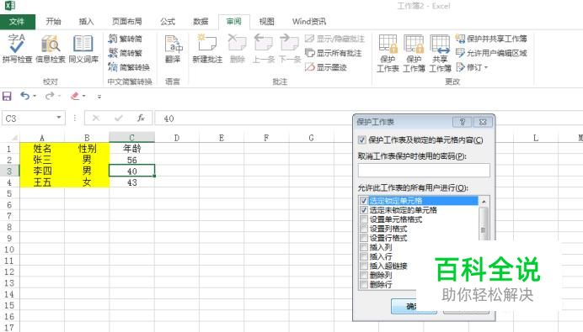Viewport: 583px width, 332px height.
Task: Click 显示/隐藏批注
Action: [x=334, y=39]
